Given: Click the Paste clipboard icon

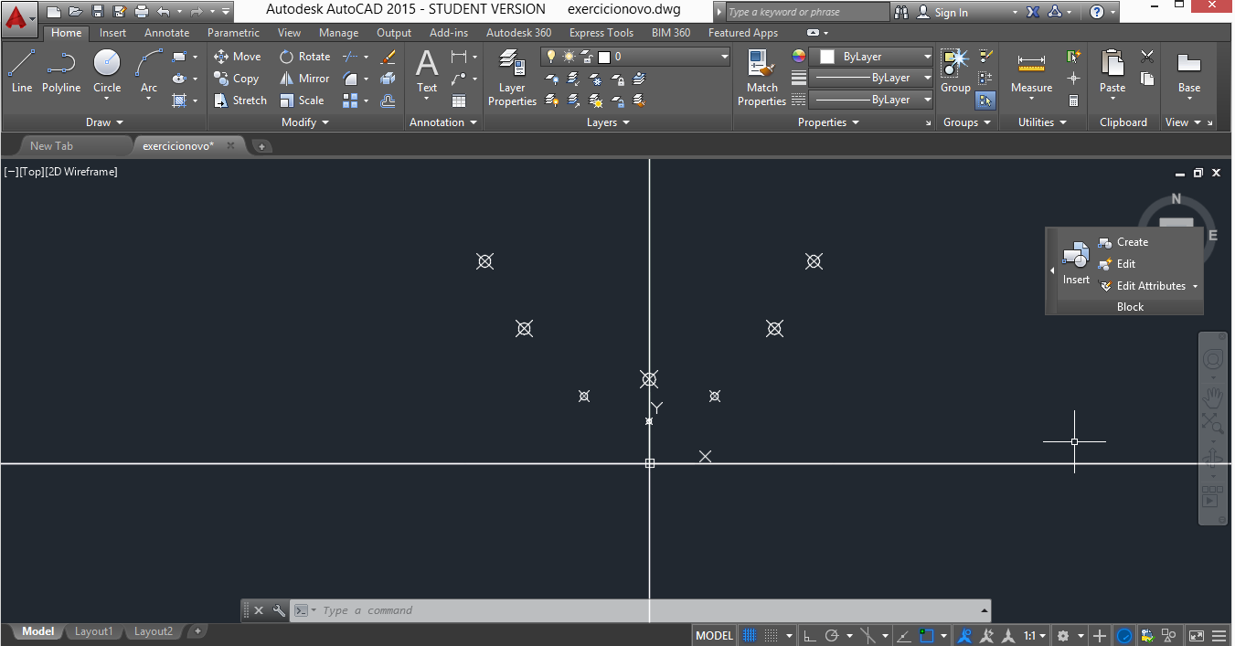Looking at the screenshot, I should tap(1113, 71).
